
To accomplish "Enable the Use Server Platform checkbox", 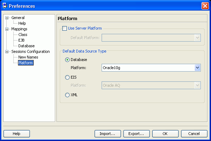I will (64, 28).
